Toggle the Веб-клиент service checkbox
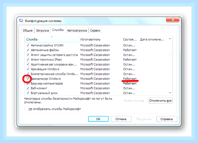Image resolution: width=198 pixels, height=143 pixels. pos(28,88)
